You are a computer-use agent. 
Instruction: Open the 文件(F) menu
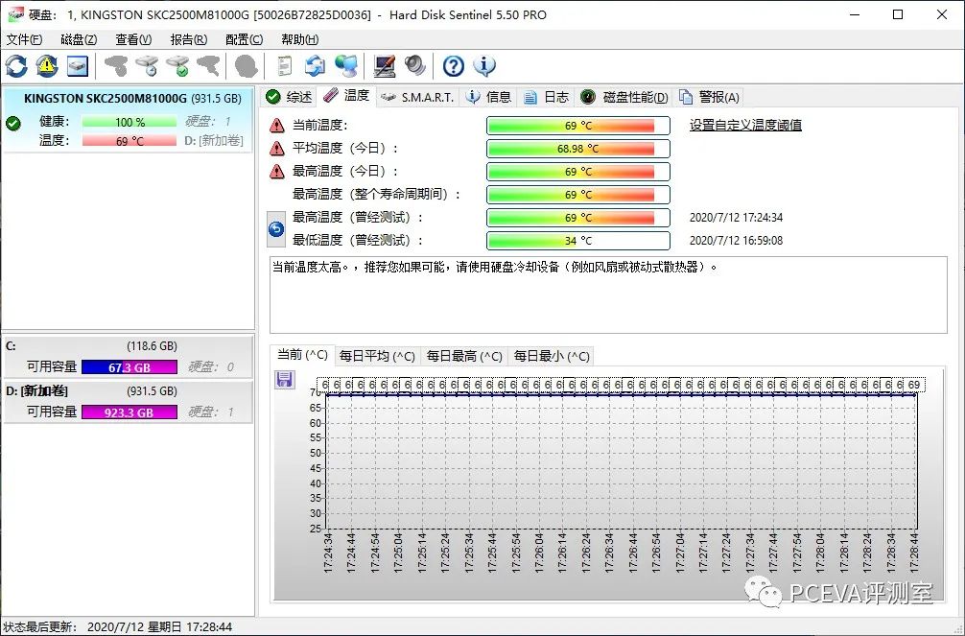coord(24,39)
